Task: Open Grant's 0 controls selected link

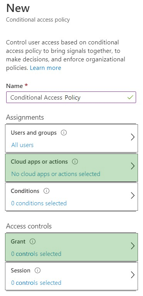Action: point(36,254)
